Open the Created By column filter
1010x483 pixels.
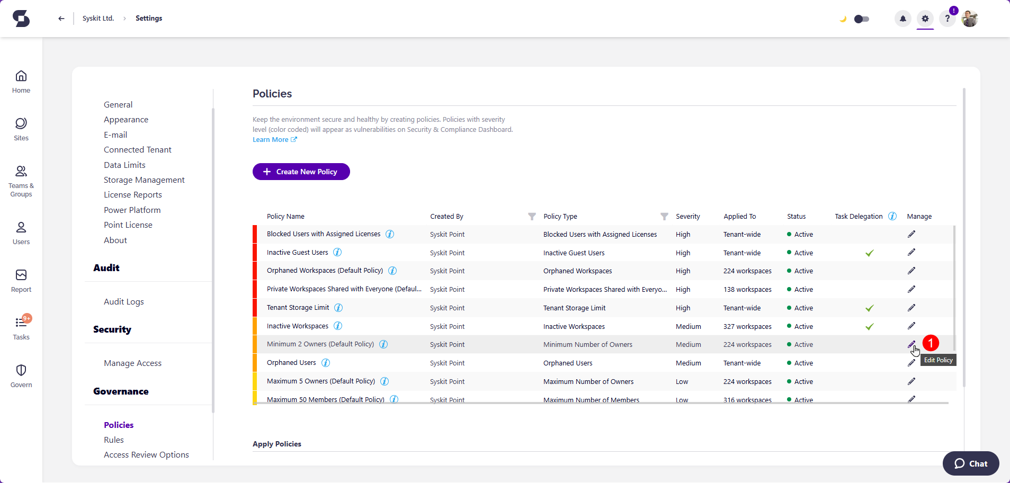pos(532,216)
